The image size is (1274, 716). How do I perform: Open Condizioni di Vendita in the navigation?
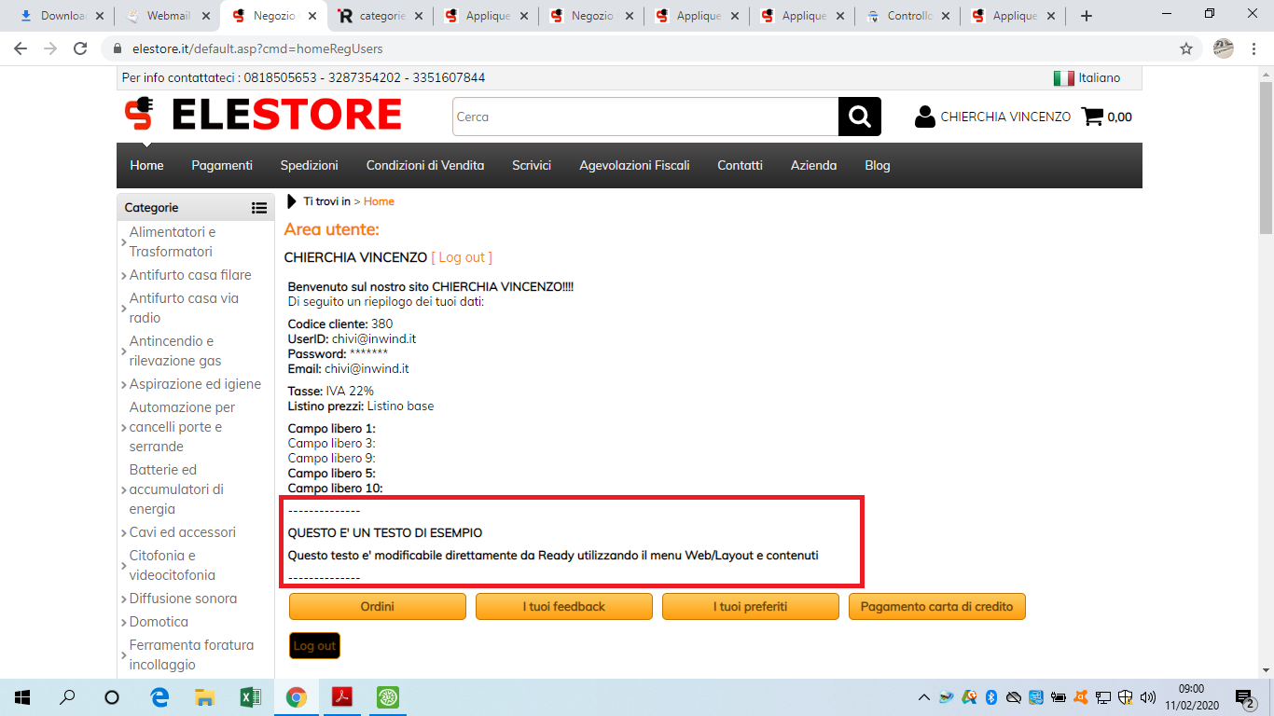(x=425, y=165)
